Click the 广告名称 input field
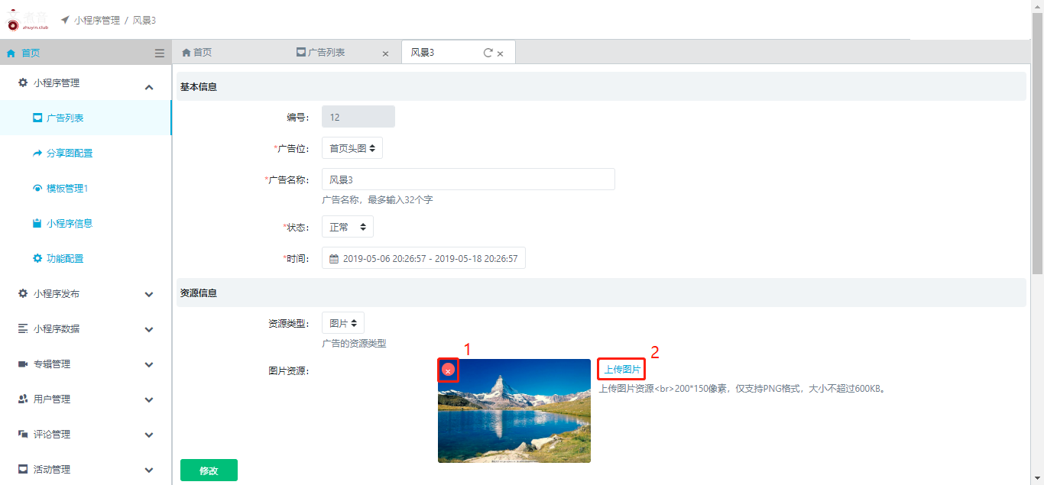 pyautogui.click(x=468, y=179)
